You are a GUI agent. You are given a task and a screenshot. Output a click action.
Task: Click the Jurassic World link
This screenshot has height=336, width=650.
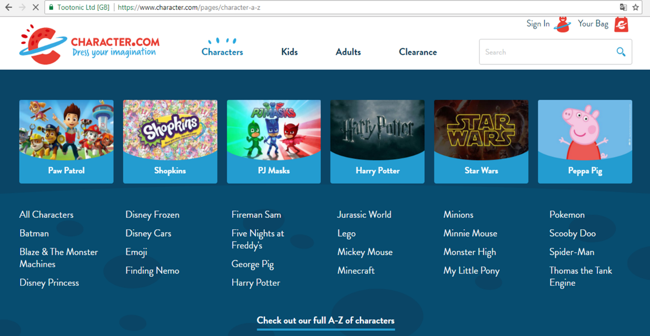364,214
